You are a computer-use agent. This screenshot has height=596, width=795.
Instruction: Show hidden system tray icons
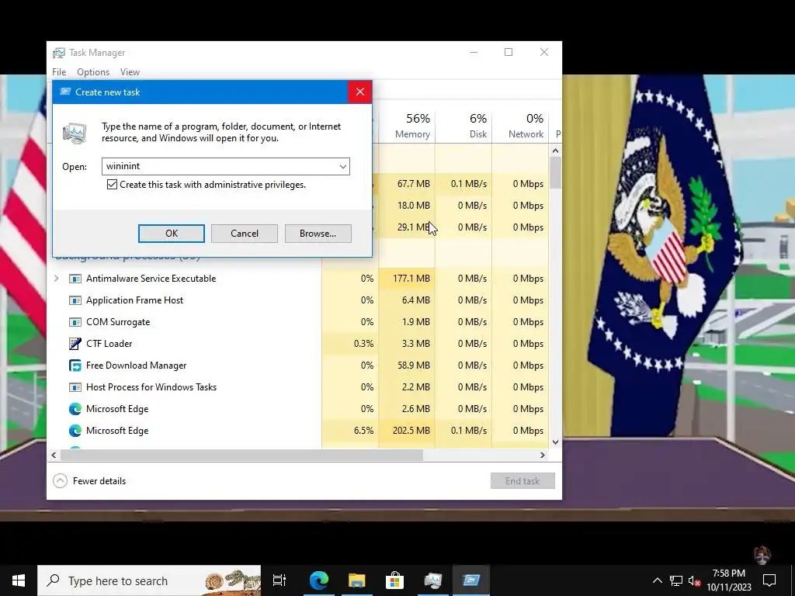point(657,580)
